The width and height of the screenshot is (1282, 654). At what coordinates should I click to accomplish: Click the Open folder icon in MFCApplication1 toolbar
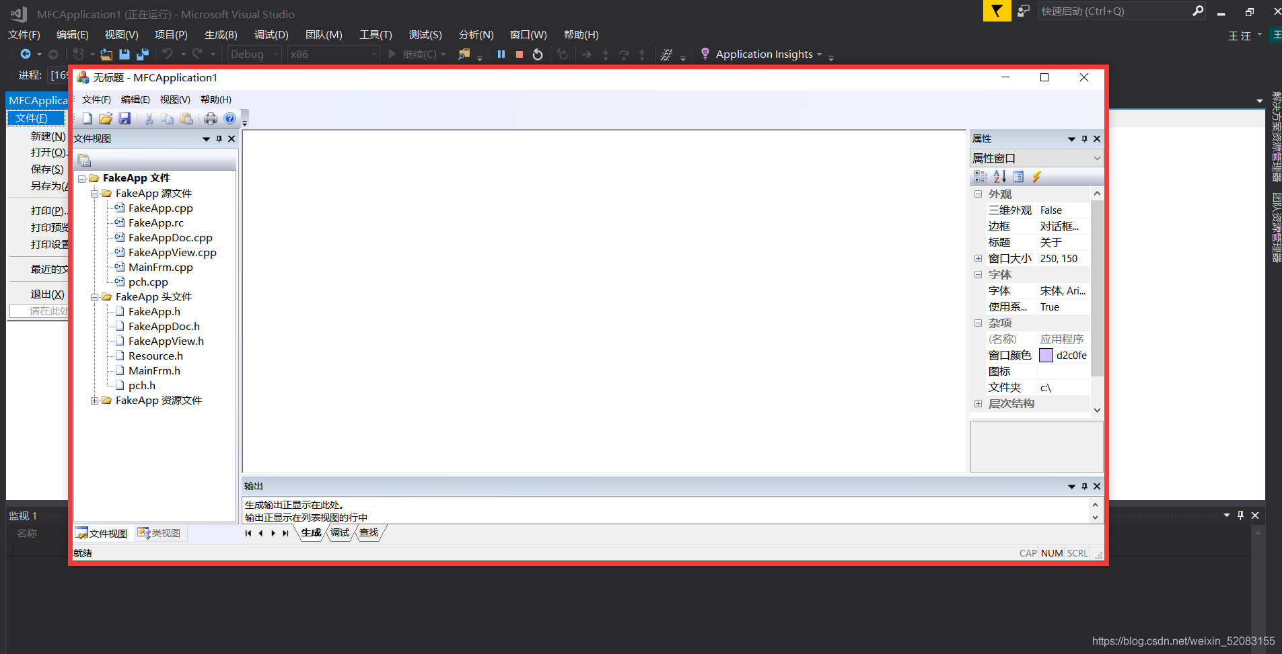point(106,119)
